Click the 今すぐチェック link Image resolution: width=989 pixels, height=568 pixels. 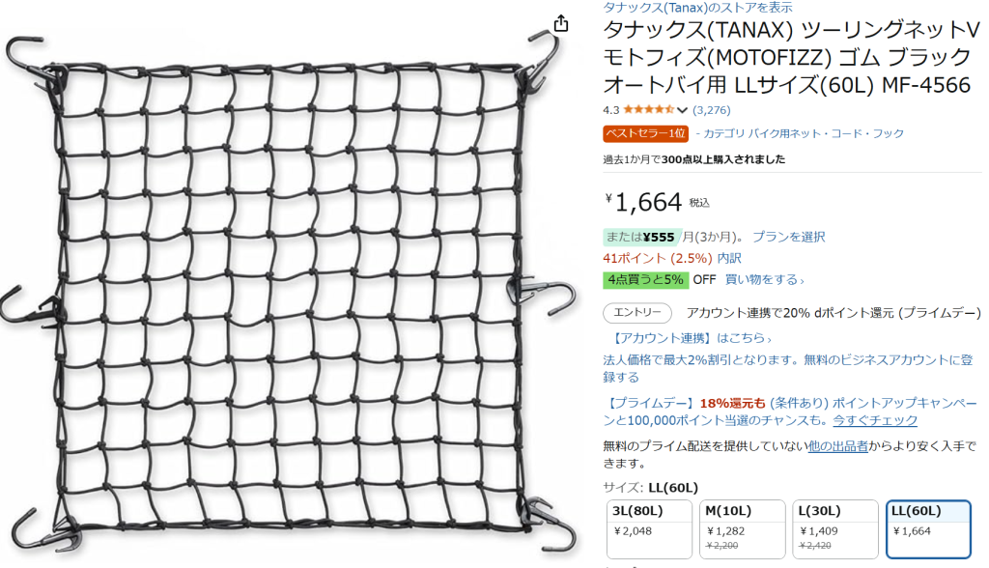(x=875, y=420)
